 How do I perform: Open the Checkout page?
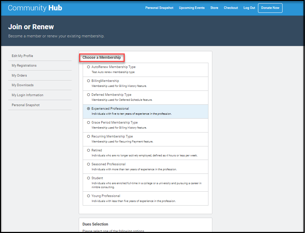click(x=231, y=8)
